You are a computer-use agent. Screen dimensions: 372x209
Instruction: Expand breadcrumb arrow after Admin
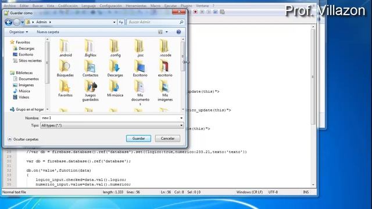50,22
